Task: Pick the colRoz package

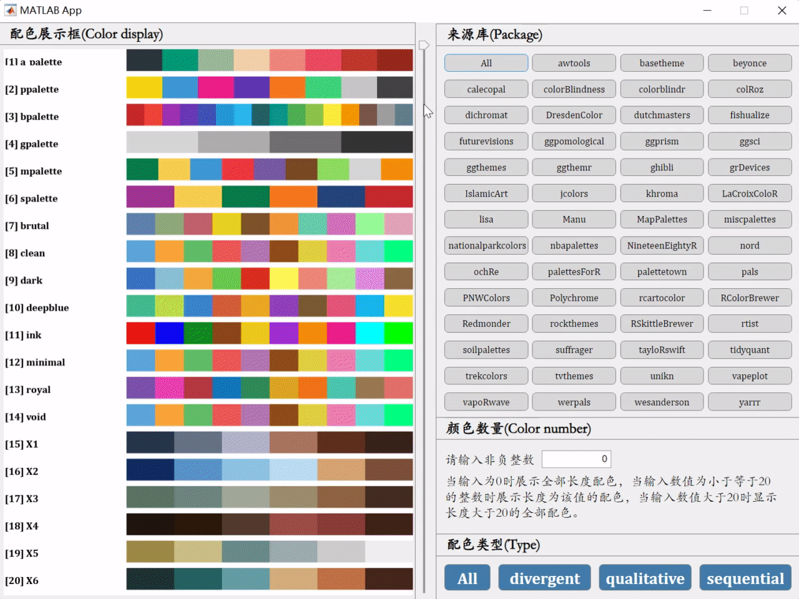Action: coord(750,89)
